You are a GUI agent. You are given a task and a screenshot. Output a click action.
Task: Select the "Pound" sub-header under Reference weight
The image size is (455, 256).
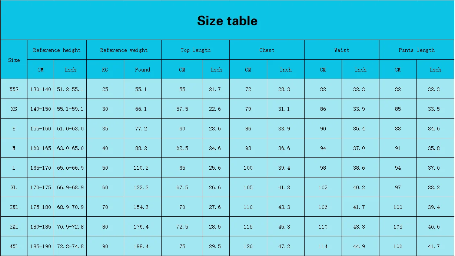pyautogui.click(x=142, y=70)
